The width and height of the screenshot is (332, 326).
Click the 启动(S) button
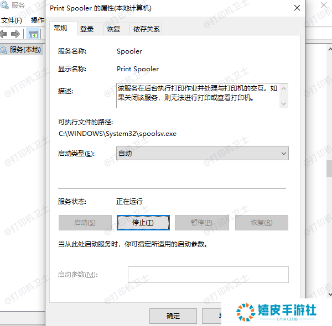click(x=85, y=223)
